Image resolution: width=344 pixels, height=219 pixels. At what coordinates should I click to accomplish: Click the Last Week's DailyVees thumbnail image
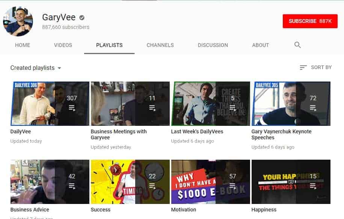tap(211, 104)
